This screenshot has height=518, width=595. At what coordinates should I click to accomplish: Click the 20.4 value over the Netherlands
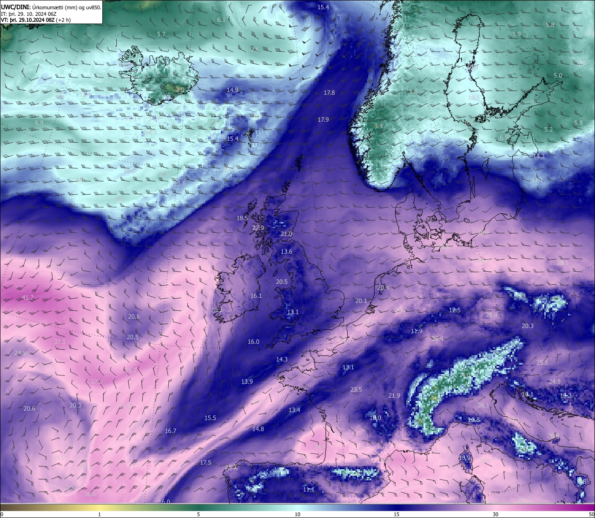pyautogui.click(x=383, y=288)
